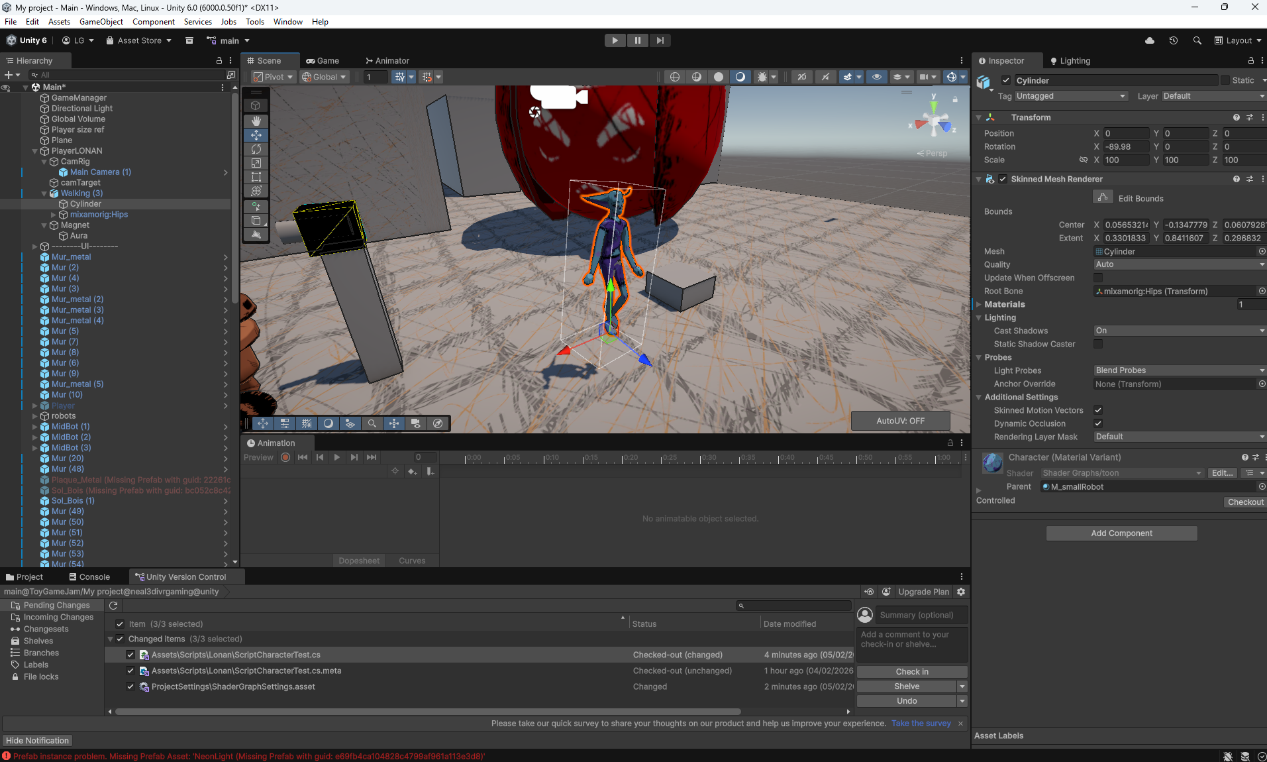The image size is (1267, 762).
Task: Open the Undo History icon
Action: point(1173,40)
